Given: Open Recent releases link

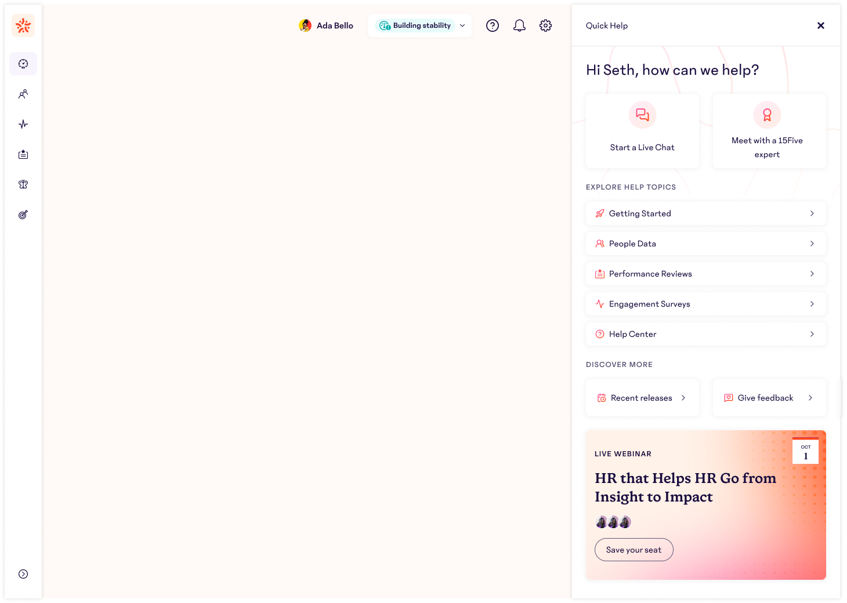Looking at the screenshot, I should [x=642, y=398].
